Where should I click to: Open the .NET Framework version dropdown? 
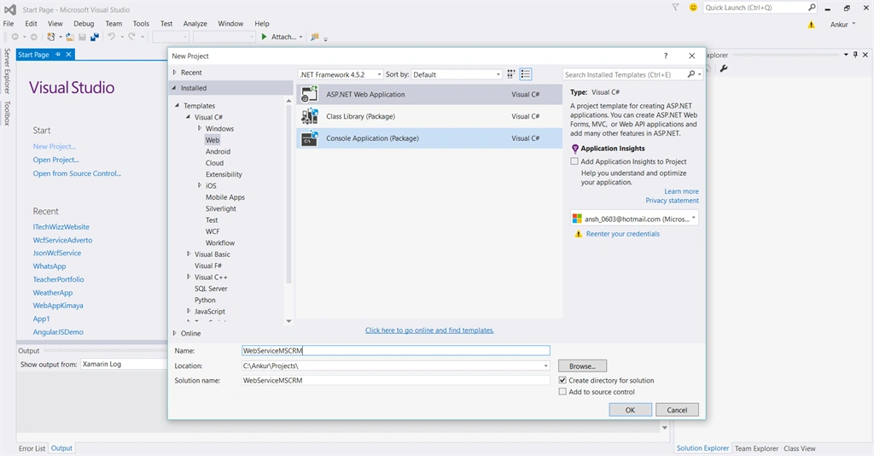pos(341,74)
